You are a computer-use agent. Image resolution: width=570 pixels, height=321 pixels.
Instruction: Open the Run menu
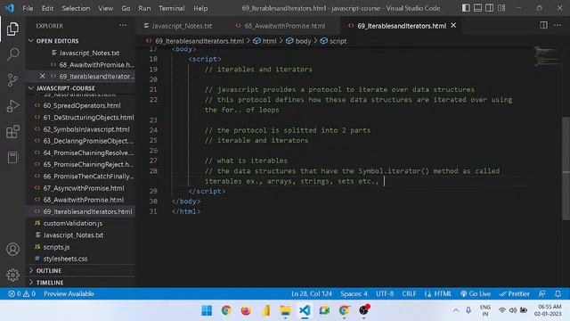(144, 8)
